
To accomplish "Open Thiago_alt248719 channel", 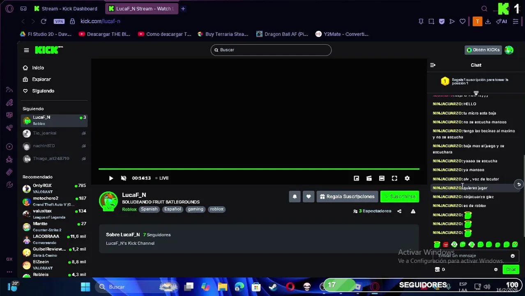I will [54, 159].
